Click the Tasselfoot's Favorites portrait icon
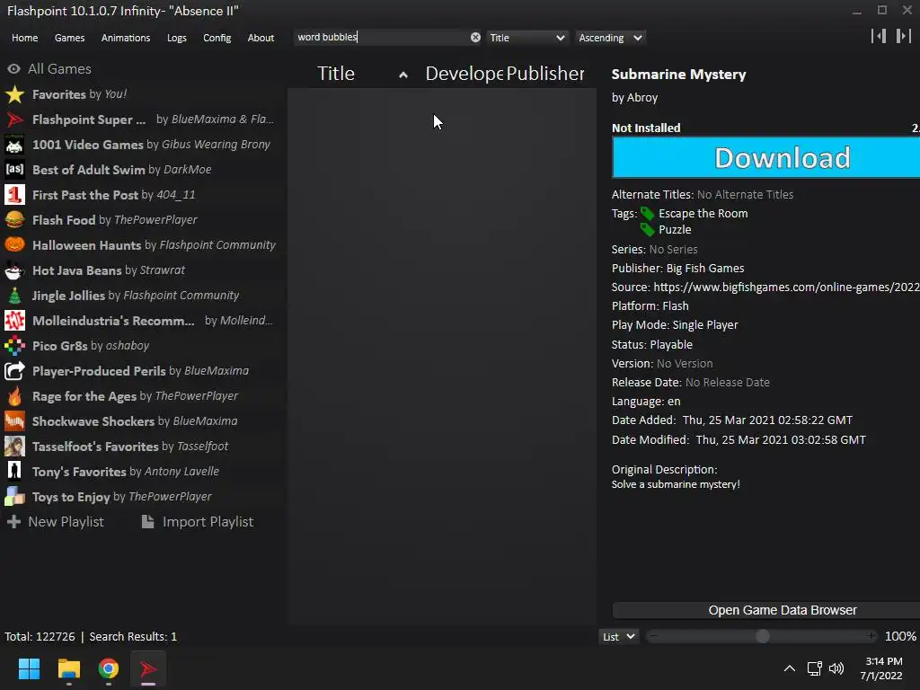This screenshot has height=690, width=920. pos(14,447)
